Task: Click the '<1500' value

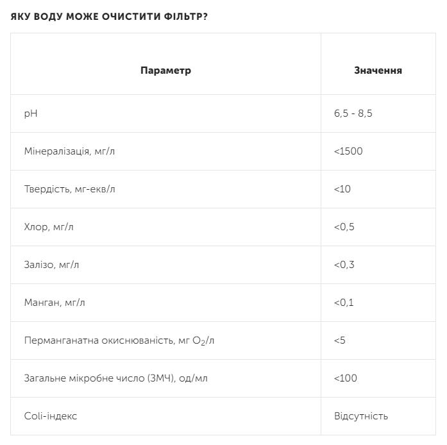Action: (x=348, y=151)
